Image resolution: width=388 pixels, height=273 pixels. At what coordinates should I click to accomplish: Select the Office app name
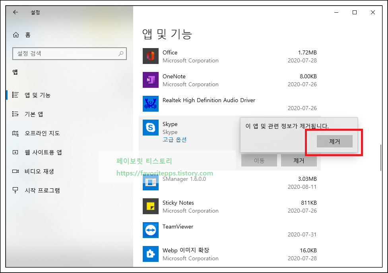tap(170, 52)
